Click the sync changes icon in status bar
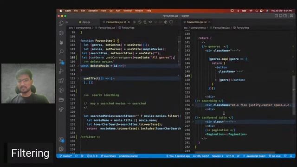This screenshot has height=167, width=297. point(76,156)
